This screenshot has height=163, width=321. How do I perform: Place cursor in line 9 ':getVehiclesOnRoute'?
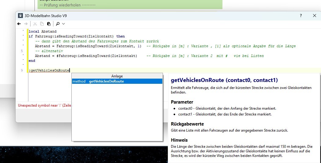[49, 71]
